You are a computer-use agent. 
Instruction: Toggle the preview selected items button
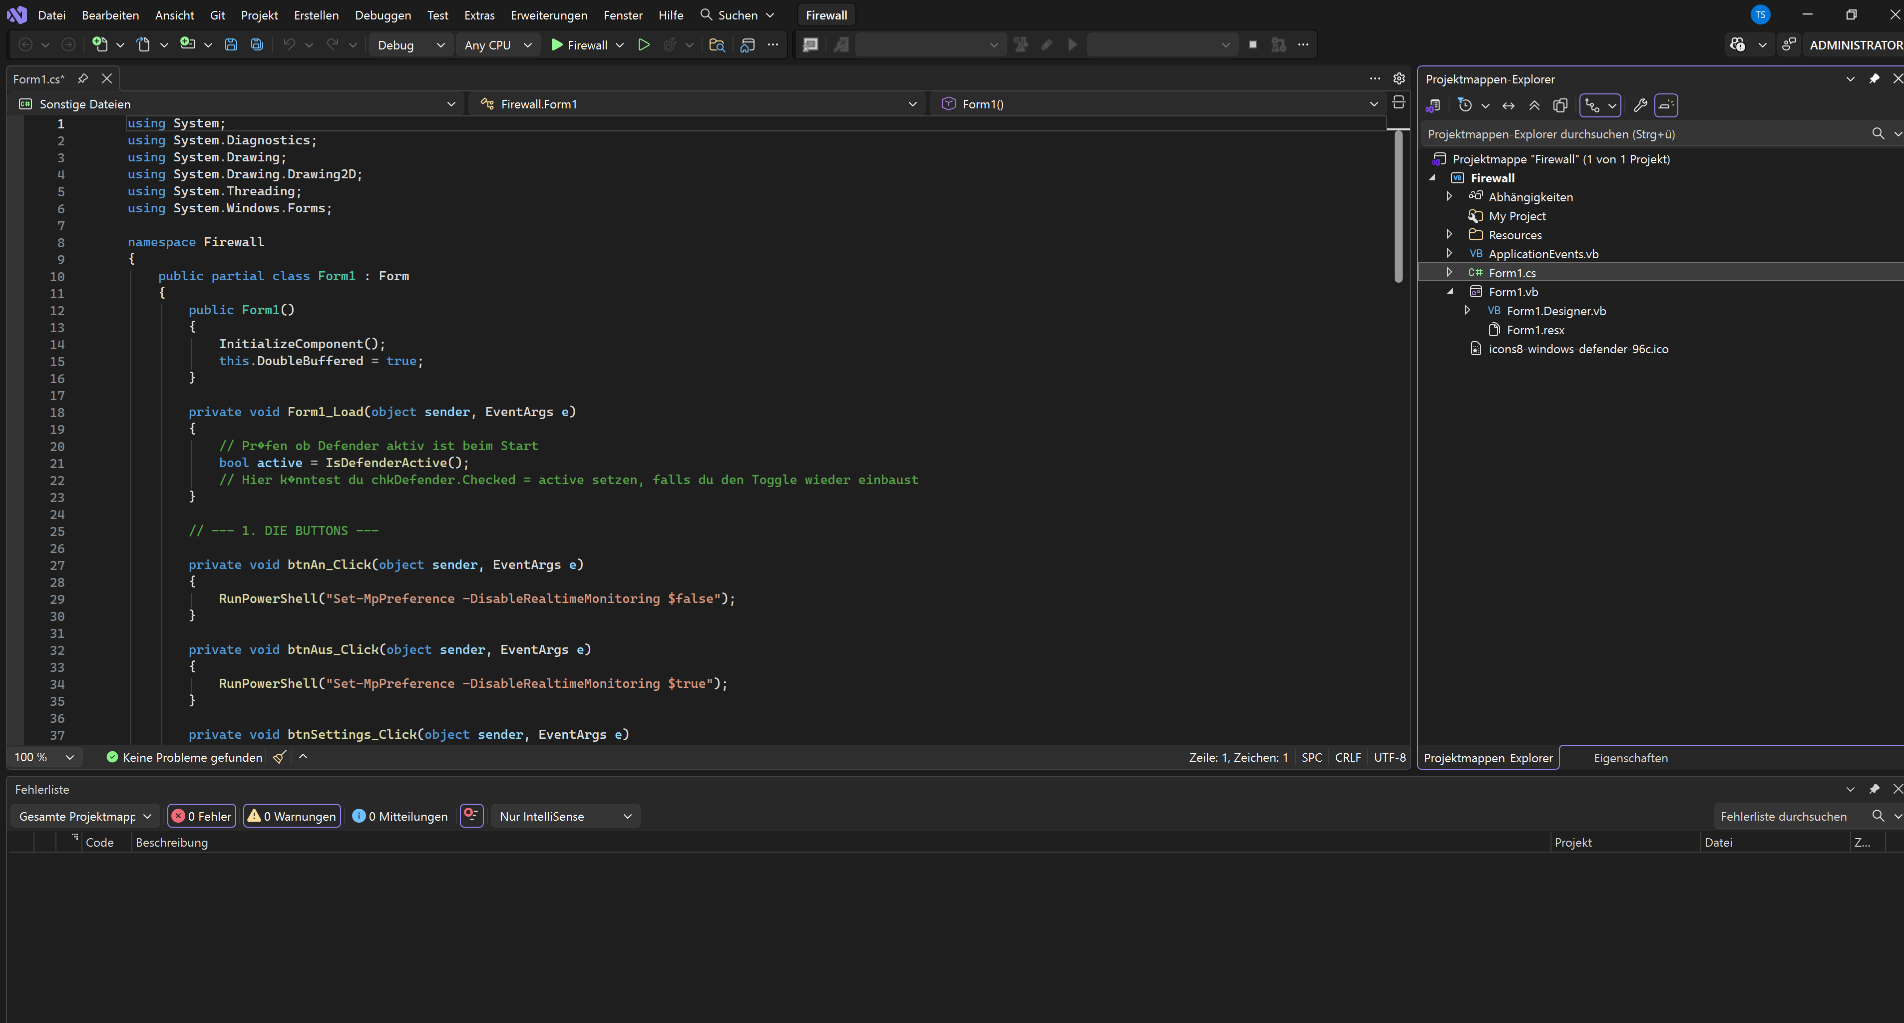click(x=1666, y=105)
